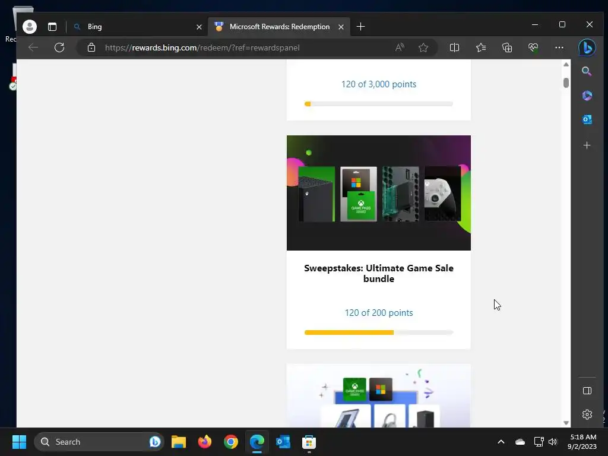Close the Bing tab

coord(199,27)
